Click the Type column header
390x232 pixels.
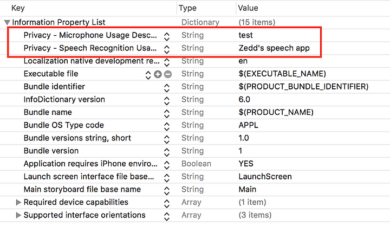[x=187, y=8]
